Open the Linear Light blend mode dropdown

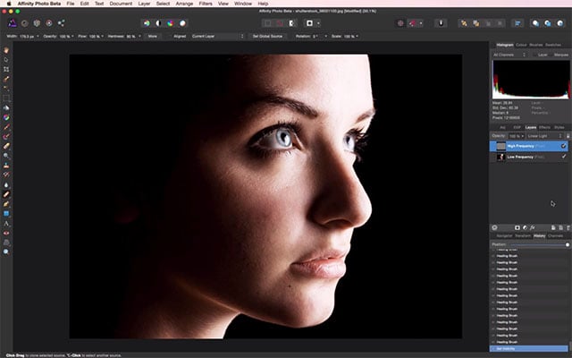click(x=543, y=135)
